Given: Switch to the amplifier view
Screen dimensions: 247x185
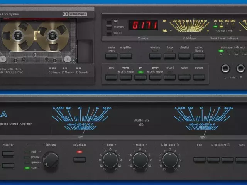Looking at the screenshot, I should (125, 56).
